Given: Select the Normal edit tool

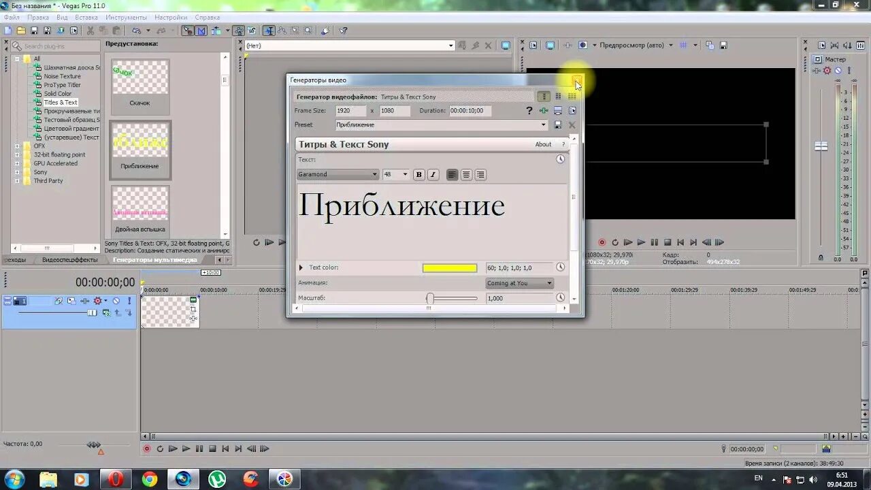Looking at the screenshot, I should click(269, 31).
